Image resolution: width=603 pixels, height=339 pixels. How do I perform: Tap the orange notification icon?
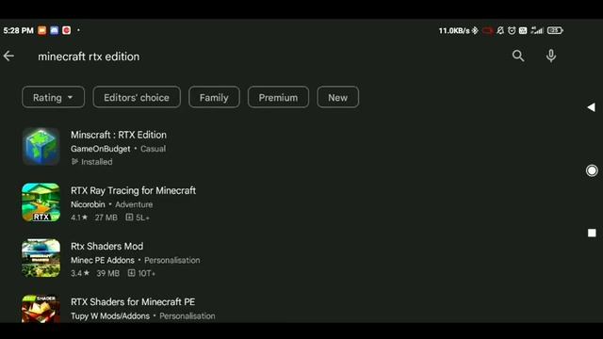tap(41, 30)
